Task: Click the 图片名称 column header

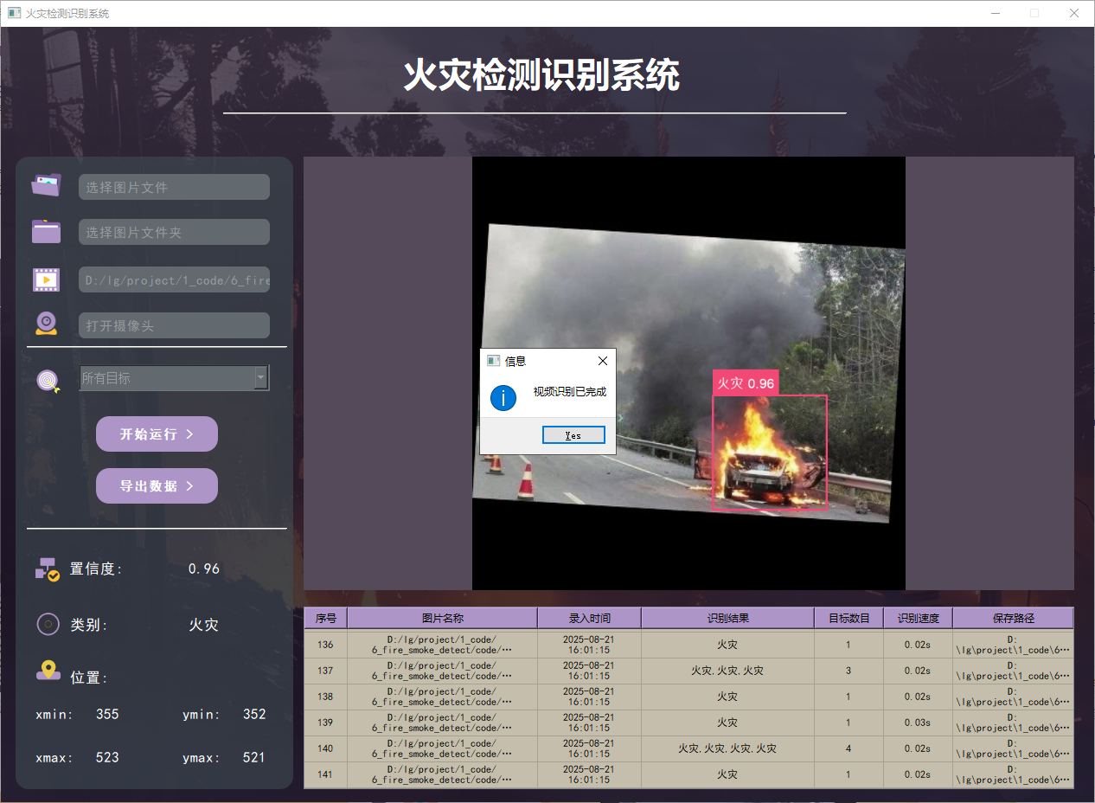Action: coord(442,618)
